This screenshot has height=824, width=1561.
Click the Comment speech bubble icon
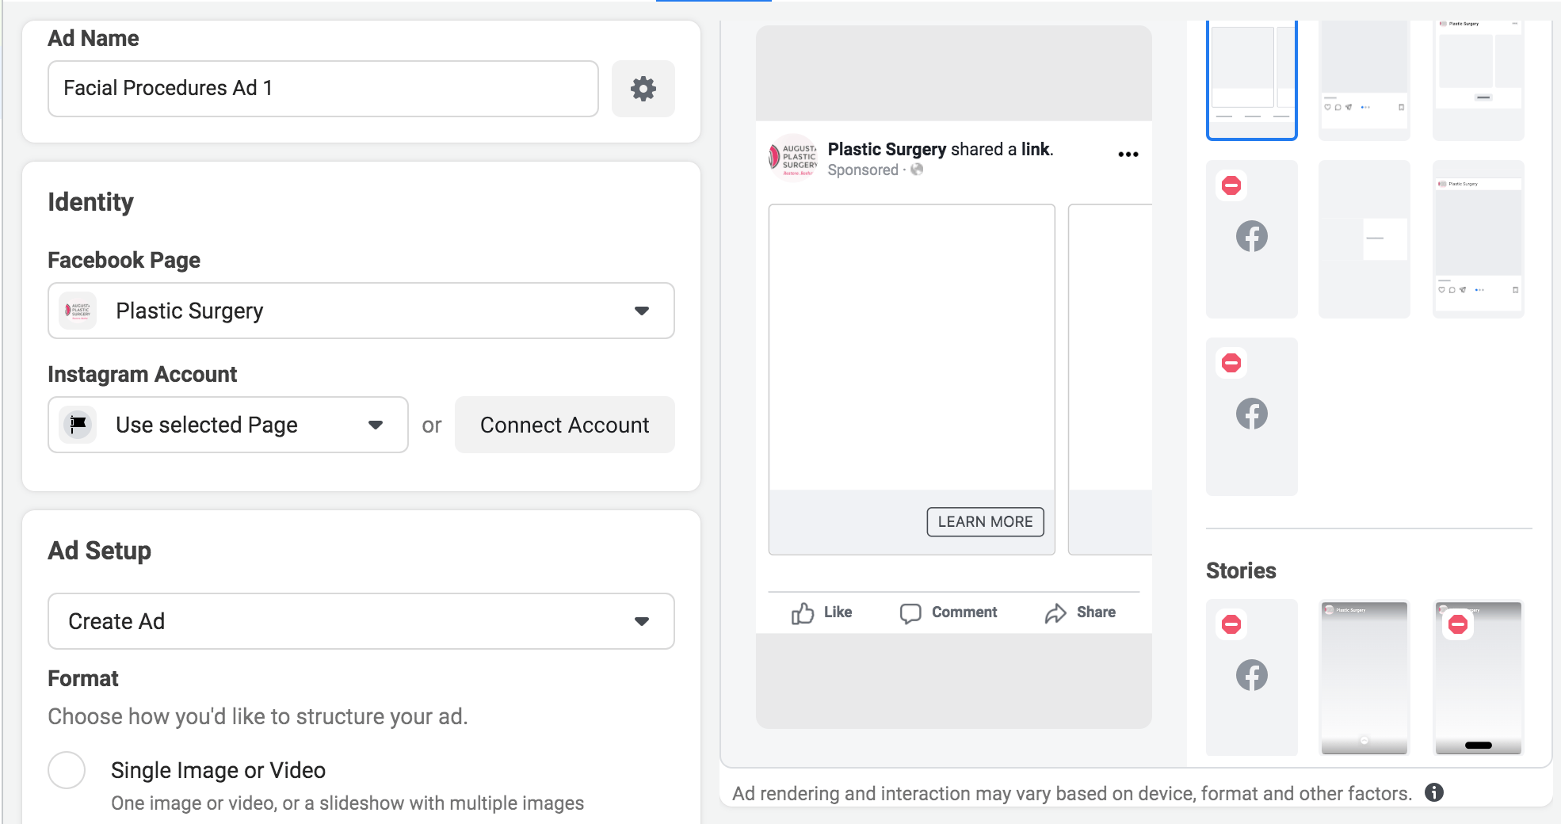coord(910,613)
